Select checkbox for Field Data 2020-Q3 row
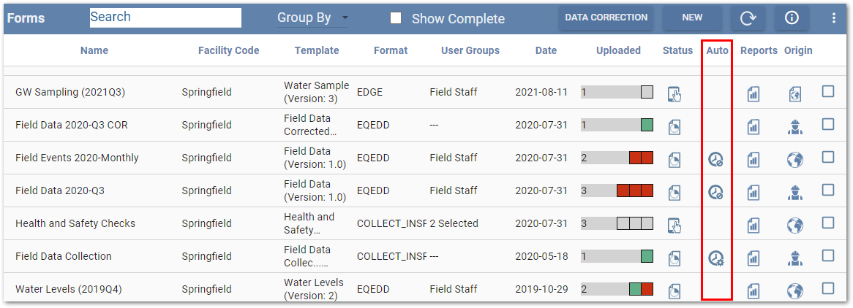Screen dimensions: 853x308 (828, 190)
